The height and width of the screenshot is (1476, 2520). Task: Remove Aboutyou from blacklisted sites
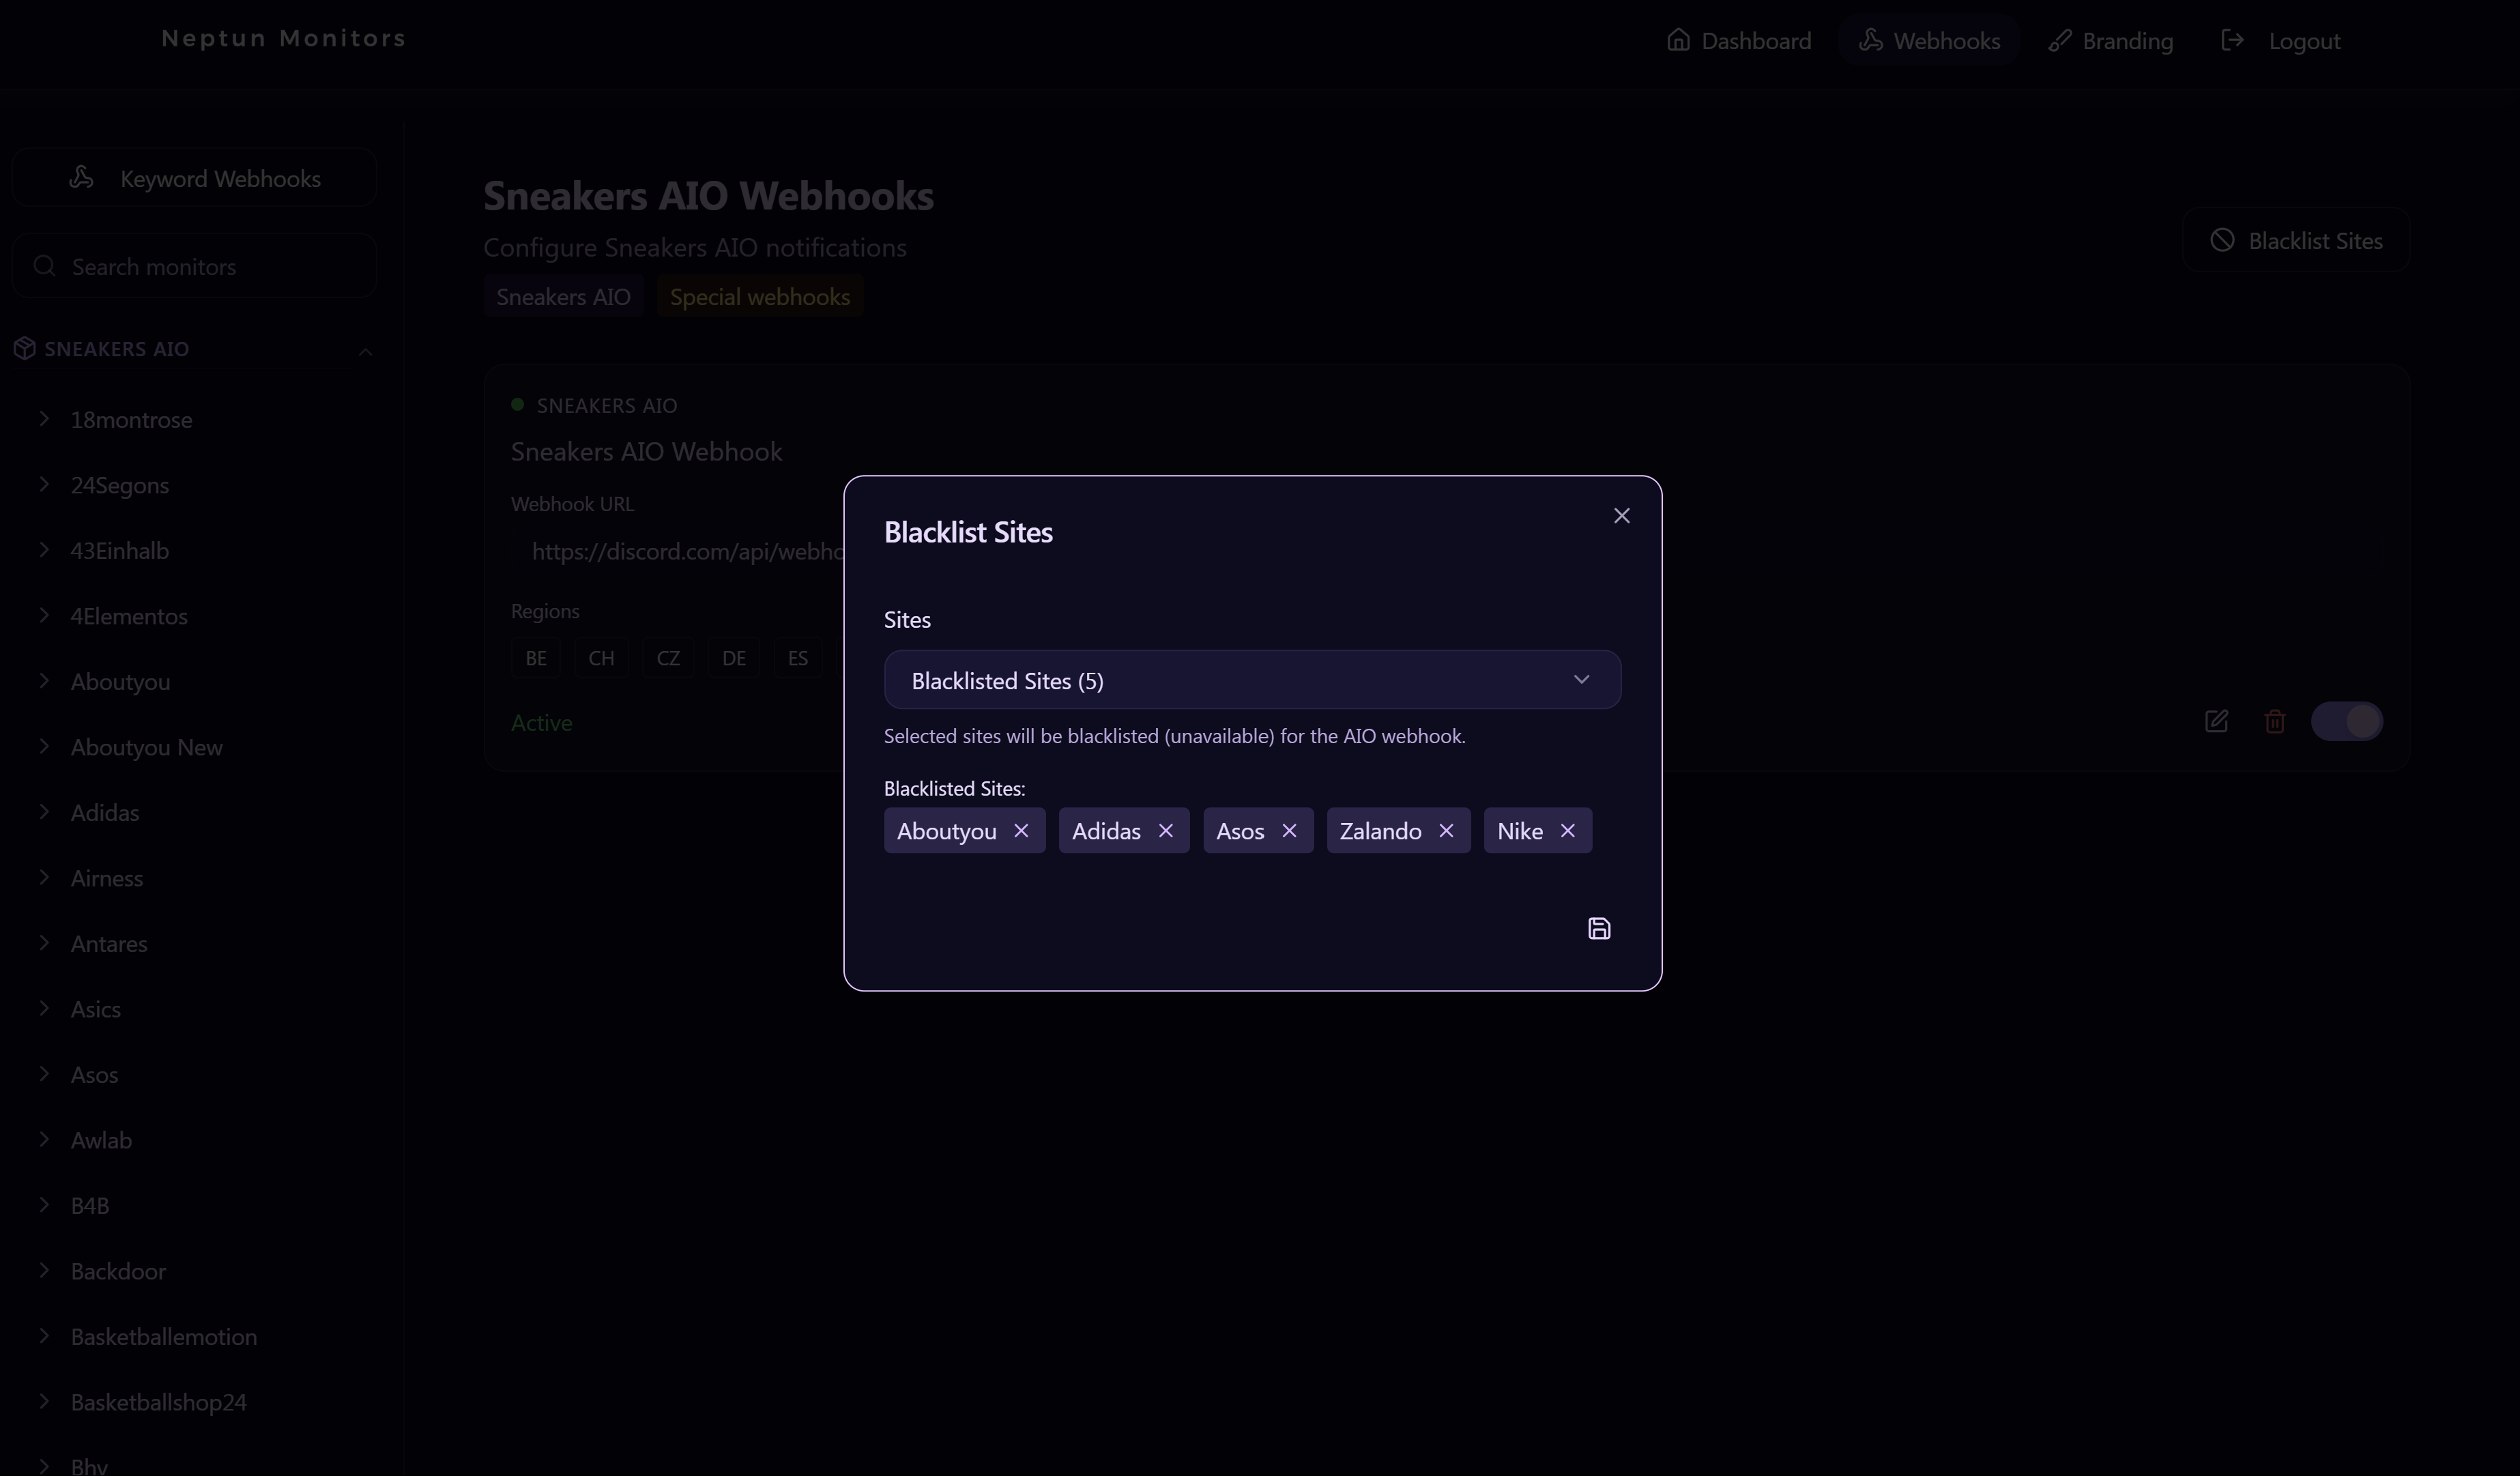tap(1020, 831)
